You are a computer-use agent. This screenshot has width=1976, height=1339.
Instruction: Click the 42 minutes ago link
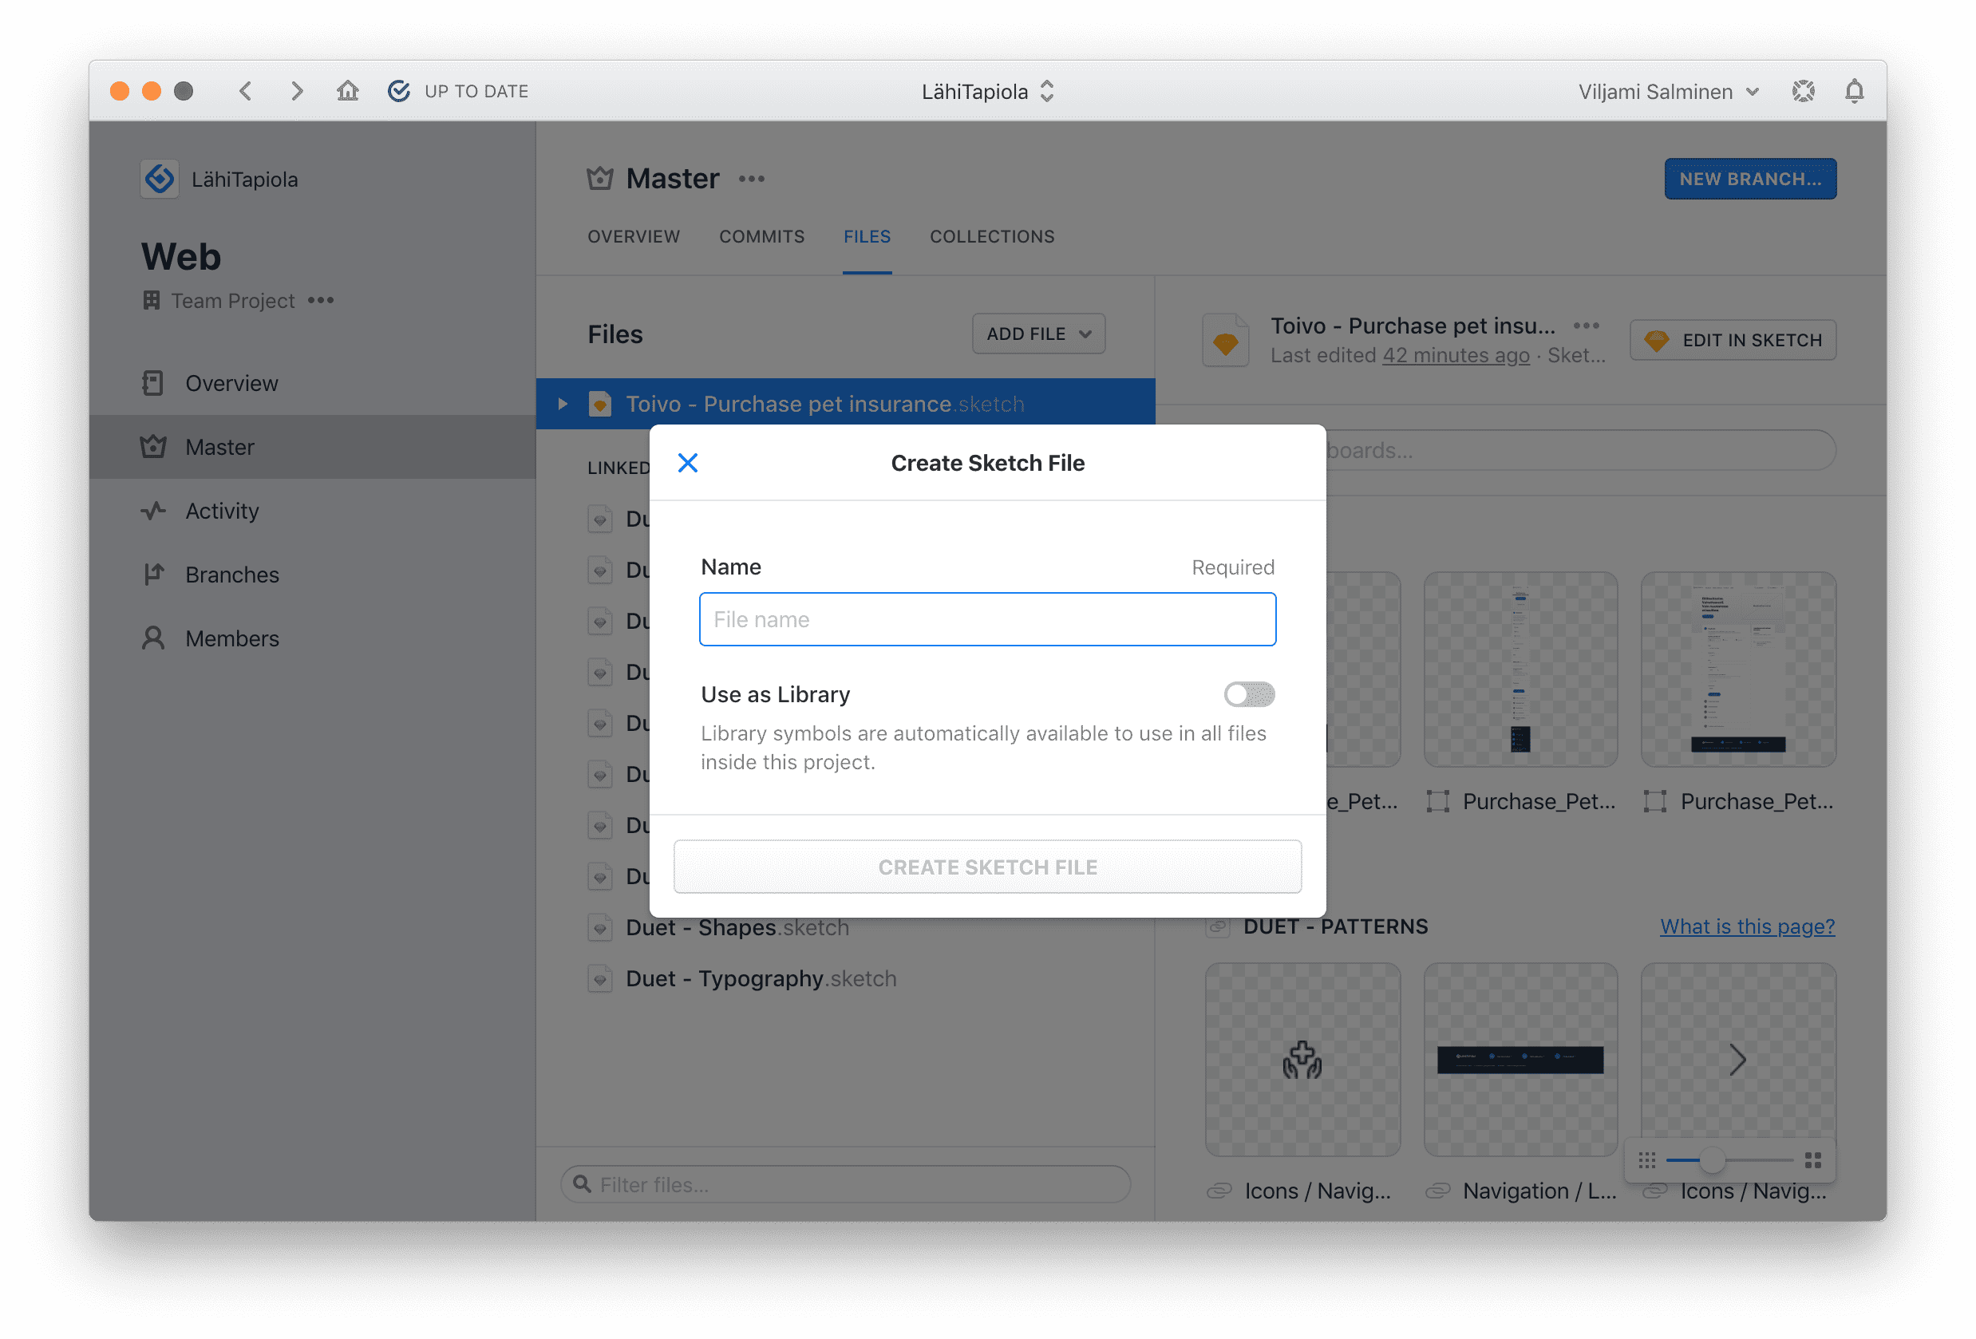click(x=1455, y=355)
